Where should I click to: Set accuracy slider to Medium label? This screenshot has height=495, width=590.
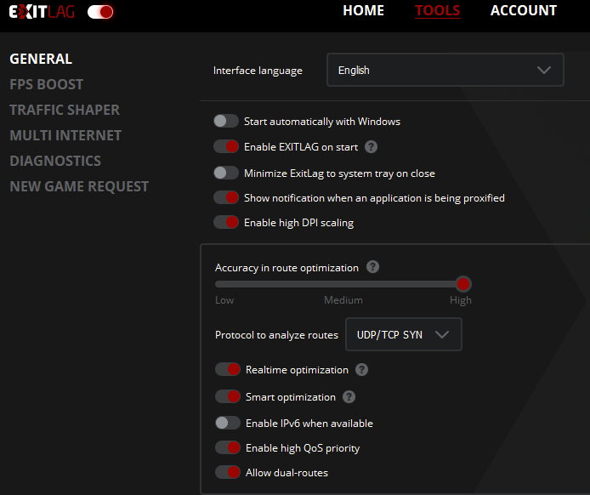click(x=343, y=300)
